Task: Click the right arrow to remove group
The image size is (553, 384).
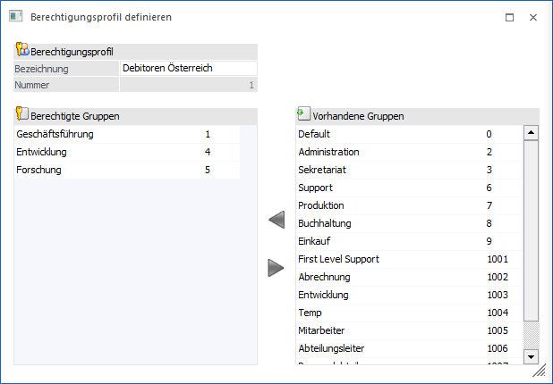Action: pyautogui.click(x=276, y=267)
